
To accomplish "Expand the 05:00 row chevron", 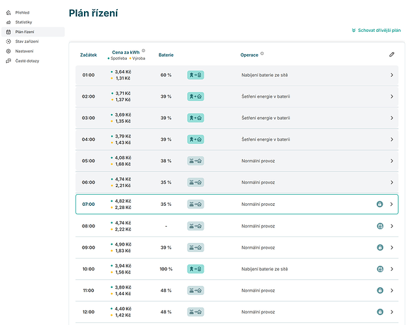I will pyautogui.click(x=392, y=161).
